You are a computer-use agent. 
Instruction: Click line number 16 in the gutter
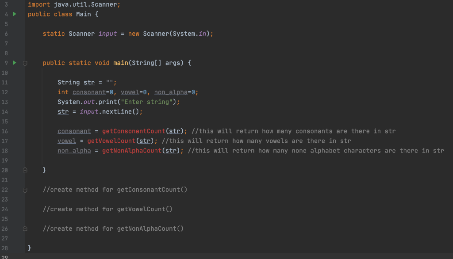tap(5, 131)
